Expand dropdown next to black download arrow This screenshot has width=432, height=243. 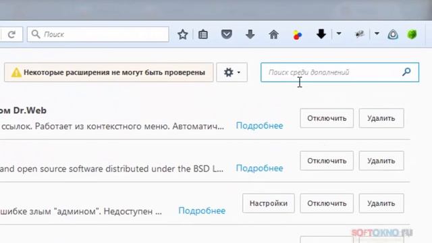(x=339, y=34)
